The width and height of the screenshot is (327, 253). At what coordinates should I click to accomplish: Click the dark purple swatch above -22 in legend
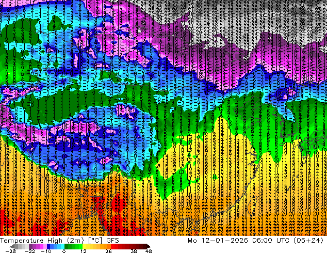(x=30, y=246)
